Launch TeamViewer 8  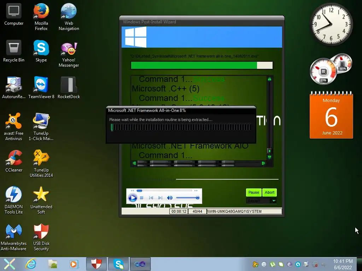point(41,88)
